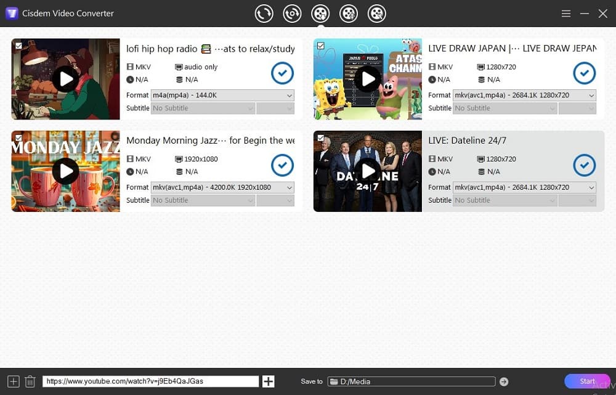Click the Save to path field D:/Media
616x395 pixels.
coord(411,381)
